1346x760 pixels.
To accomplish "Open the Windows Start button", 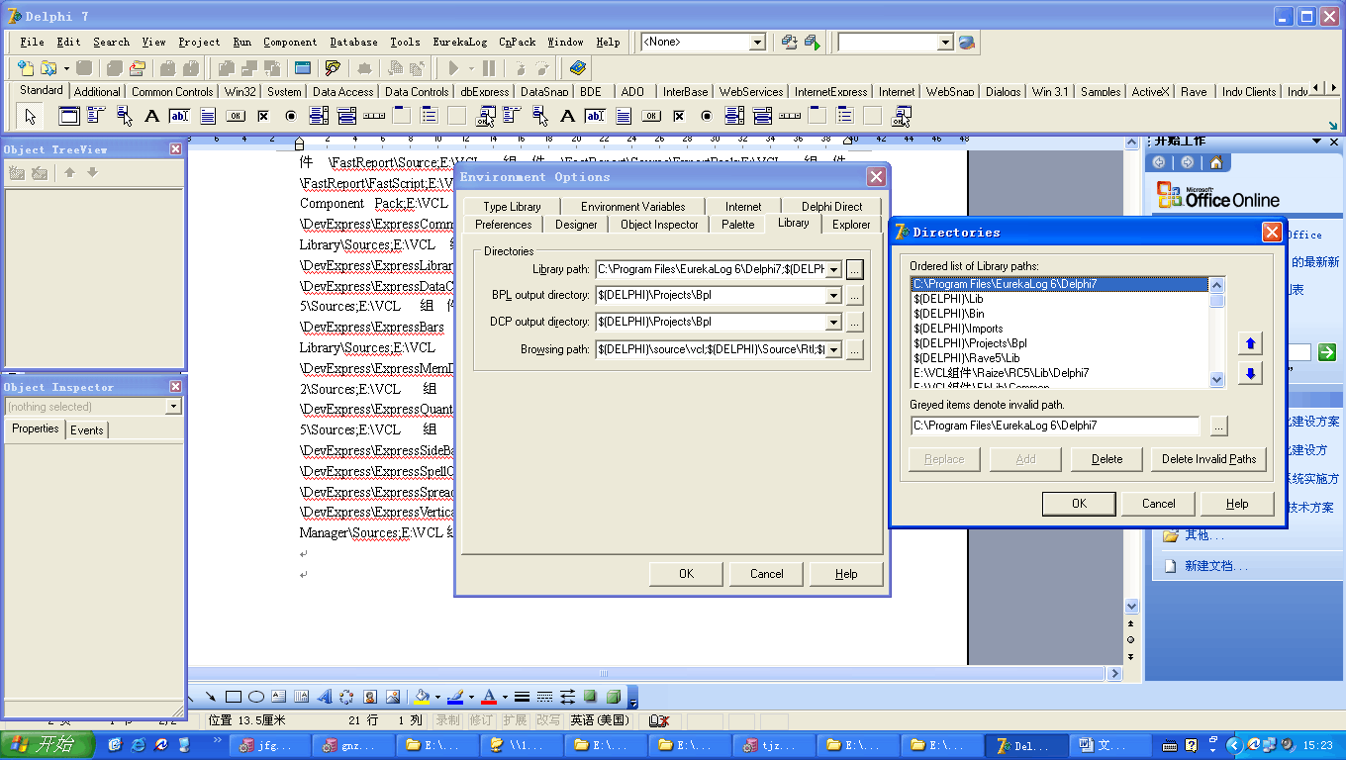I will point(47,745).
